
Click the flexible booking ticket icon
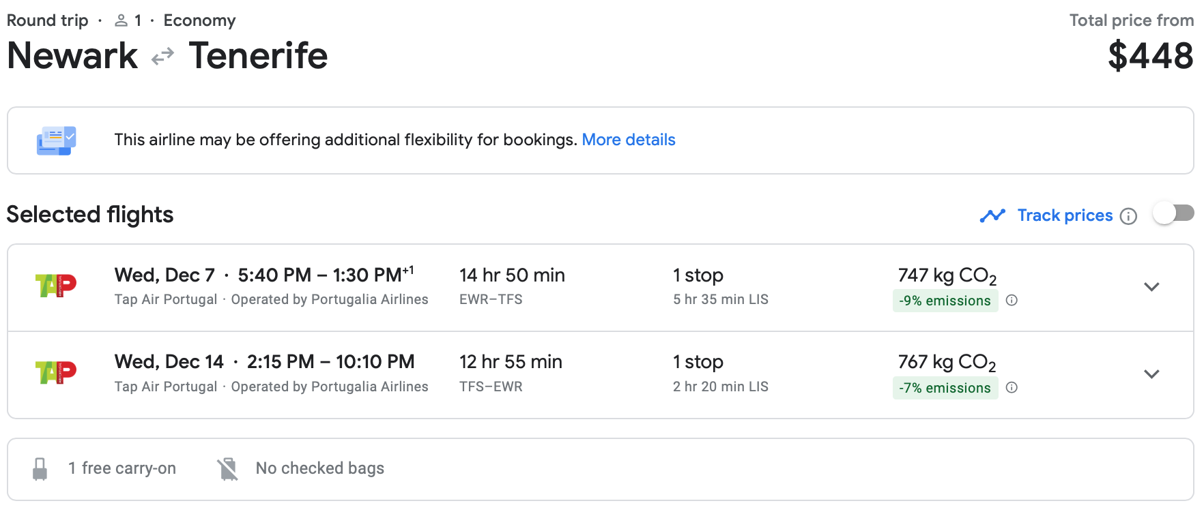(56, 140)
